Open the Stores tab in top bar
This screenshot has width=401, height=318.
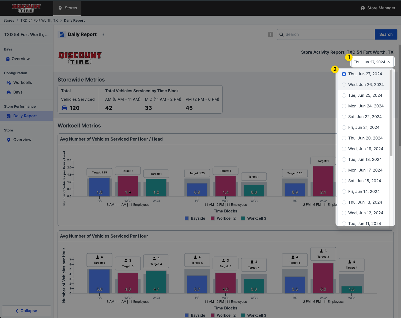67,8
